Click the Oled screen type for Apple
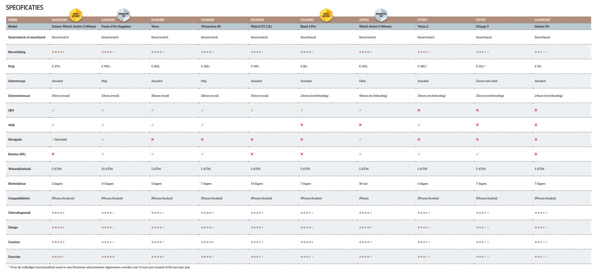This screenshot has width=594, height=271. pos(362,81)
